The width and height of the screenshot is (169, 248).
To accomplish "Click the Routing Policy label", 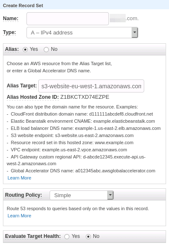I will (x=24, y=195).
